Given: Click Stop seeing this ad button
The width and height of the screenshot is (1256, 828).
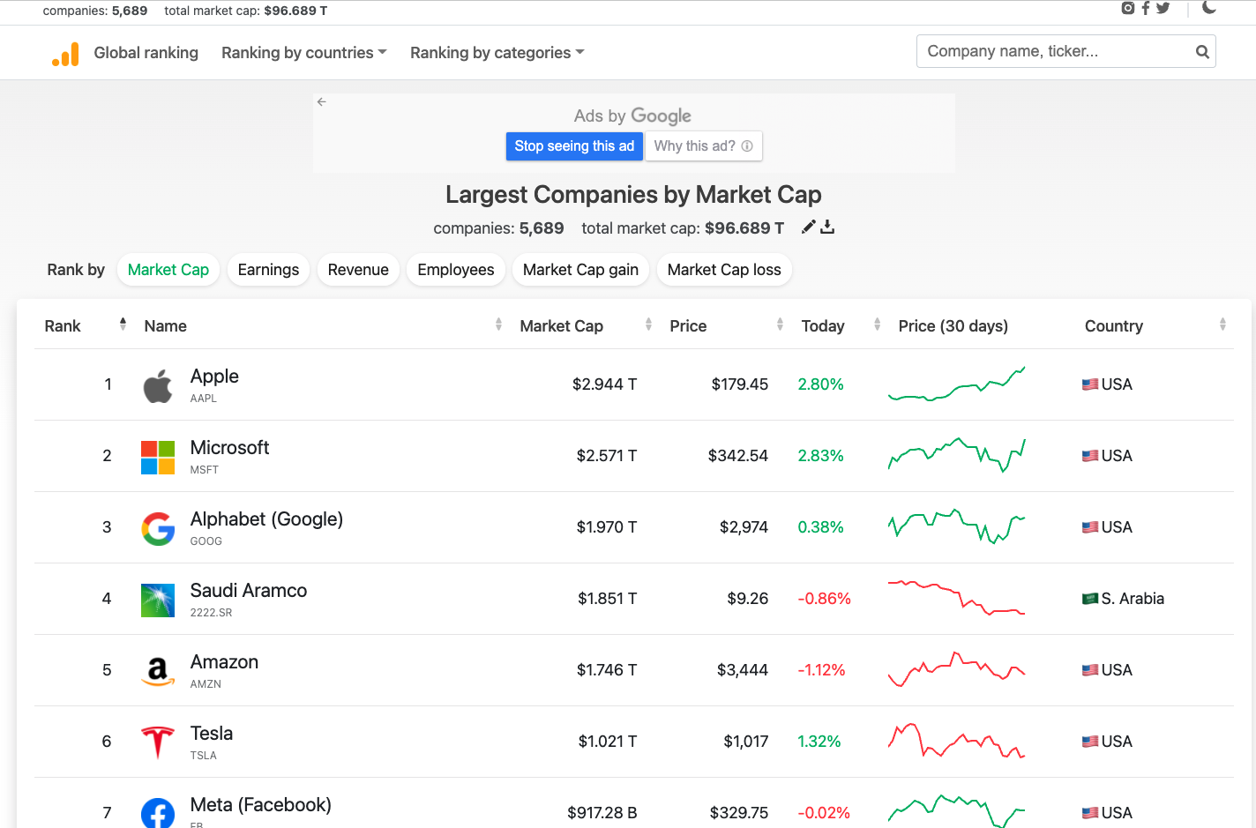Looking at the screenshot, I should [574, 146].
